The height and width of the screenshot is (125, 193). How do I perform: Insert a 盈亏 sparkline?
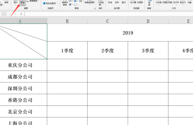point(124,2)
